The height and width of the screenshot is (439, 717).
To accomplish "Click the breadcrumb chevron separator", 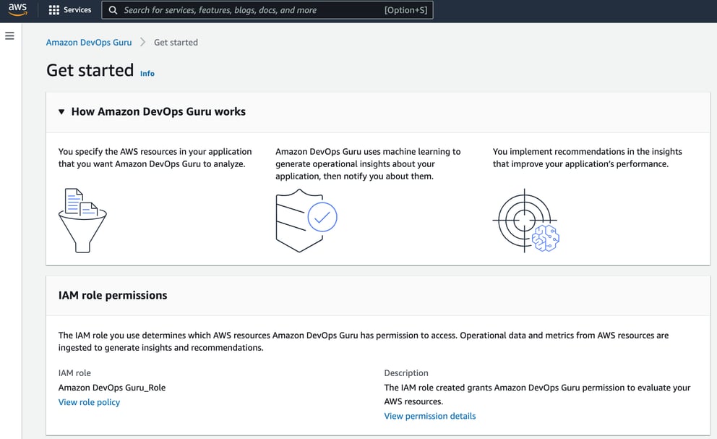I will 142,42.
